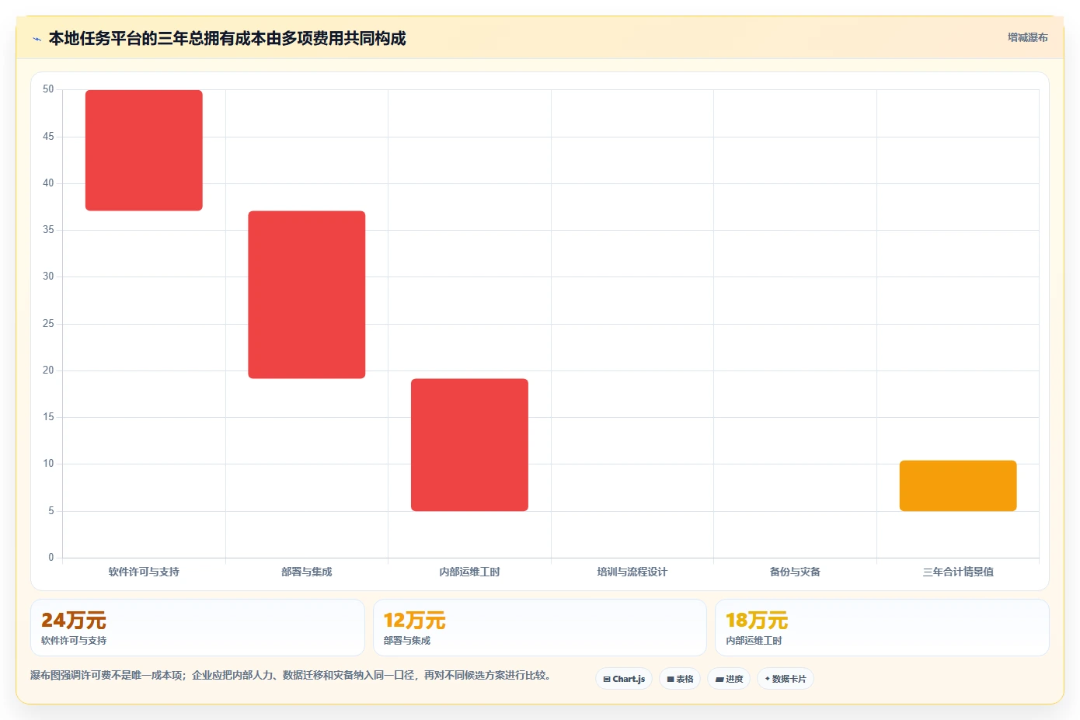
Task: Select the red 内部运维工时 waterfall bar
Action: pyautogui.click(x=469, y=444)
